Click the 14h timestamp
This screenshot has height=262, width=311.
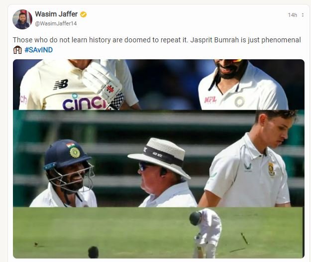(x=293, y=15)
